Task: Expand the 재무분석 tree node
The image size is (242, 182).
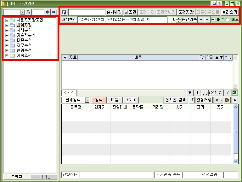Action: pyautogui.click(x=7, y=45)
